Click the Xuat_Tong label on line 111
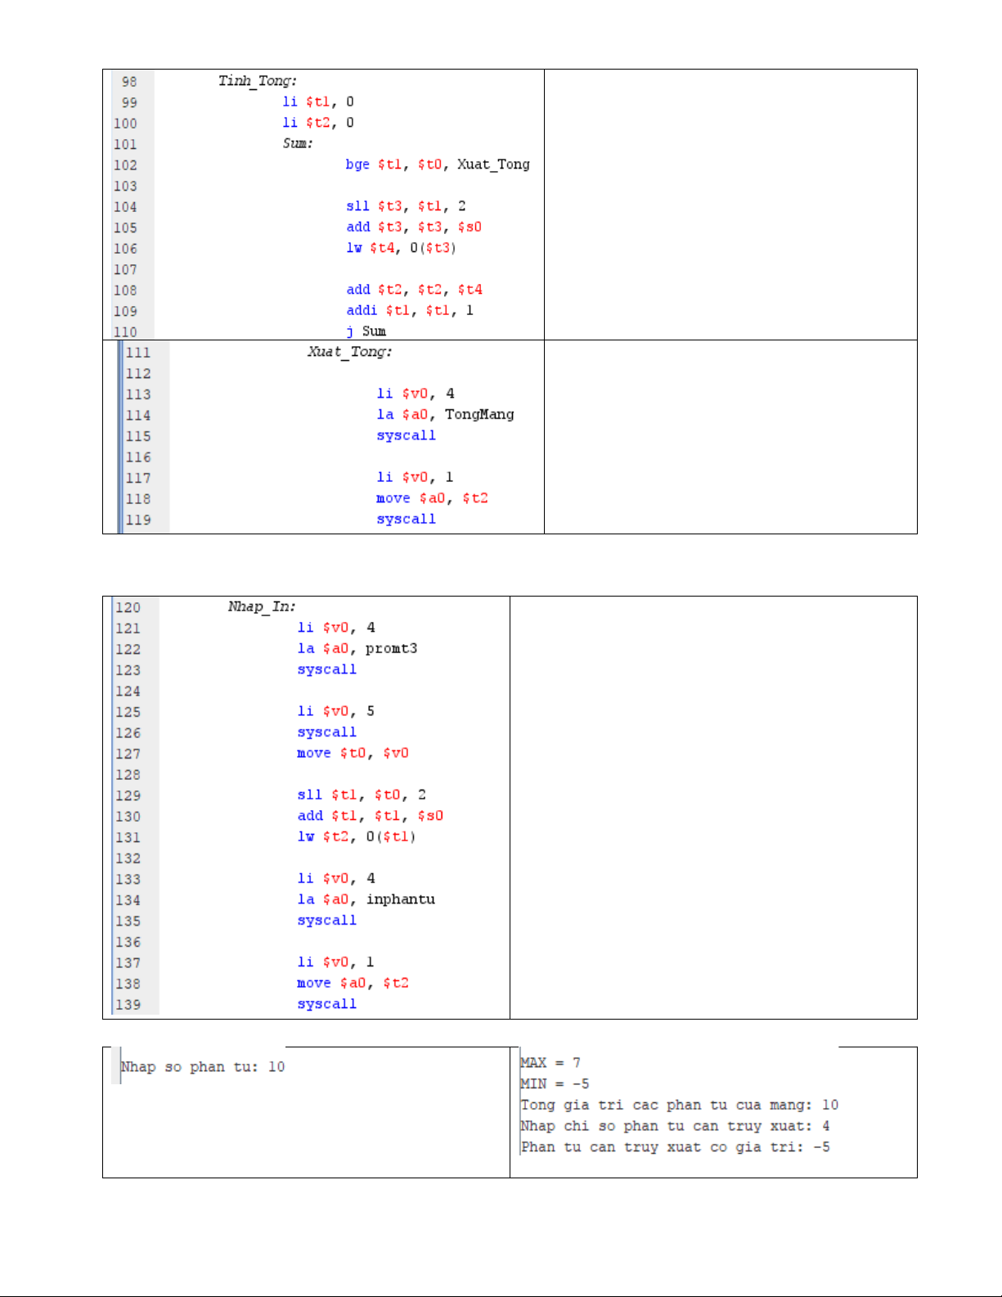The image size is (1002, 1297). click(349, 352)
